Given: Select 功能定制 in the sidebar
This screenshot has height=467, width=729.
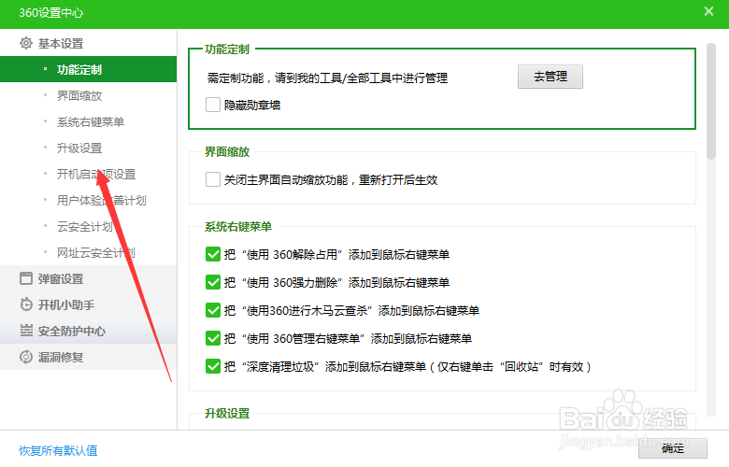Looking at the screenshot, I should tap(89, 69).
